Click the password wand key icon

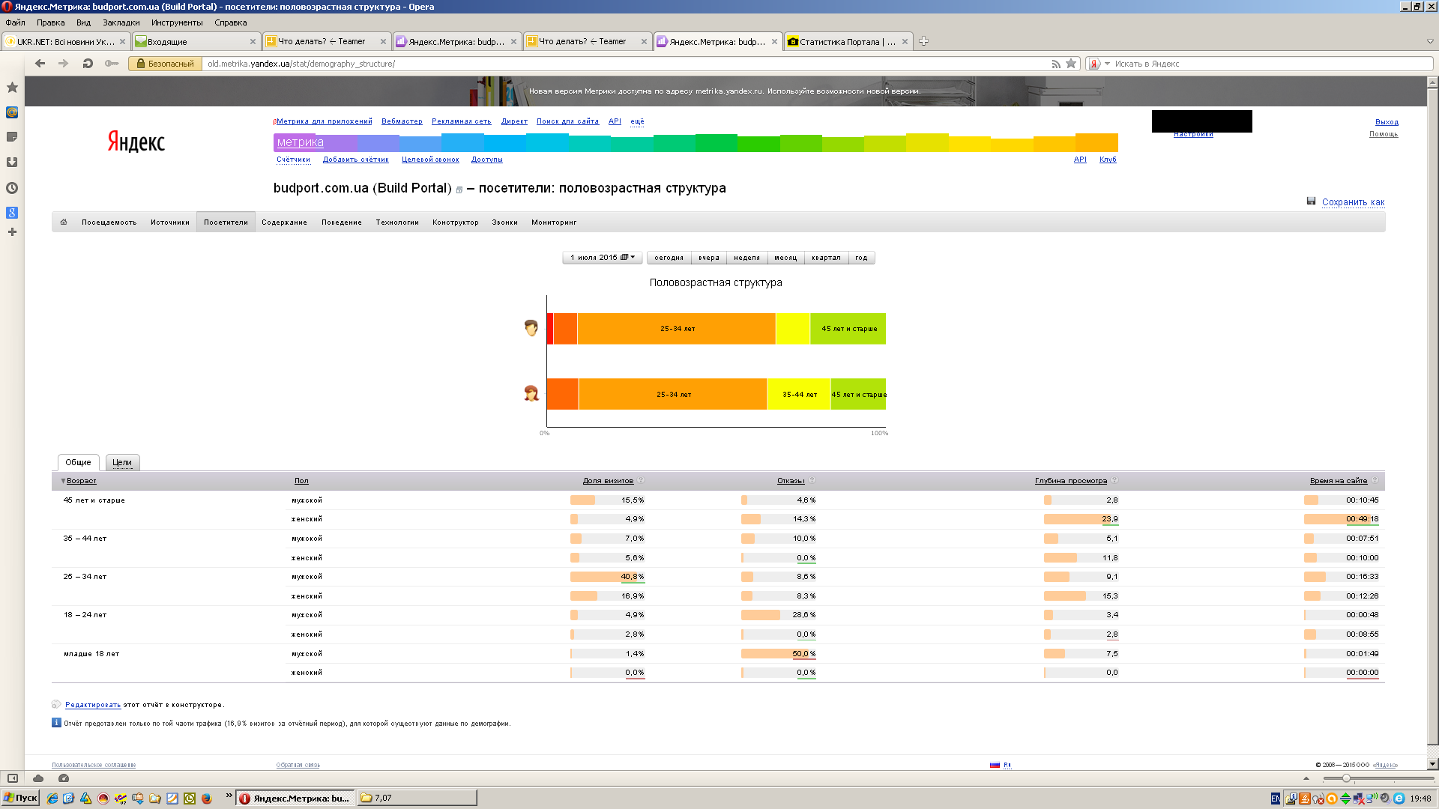[112, 64]
